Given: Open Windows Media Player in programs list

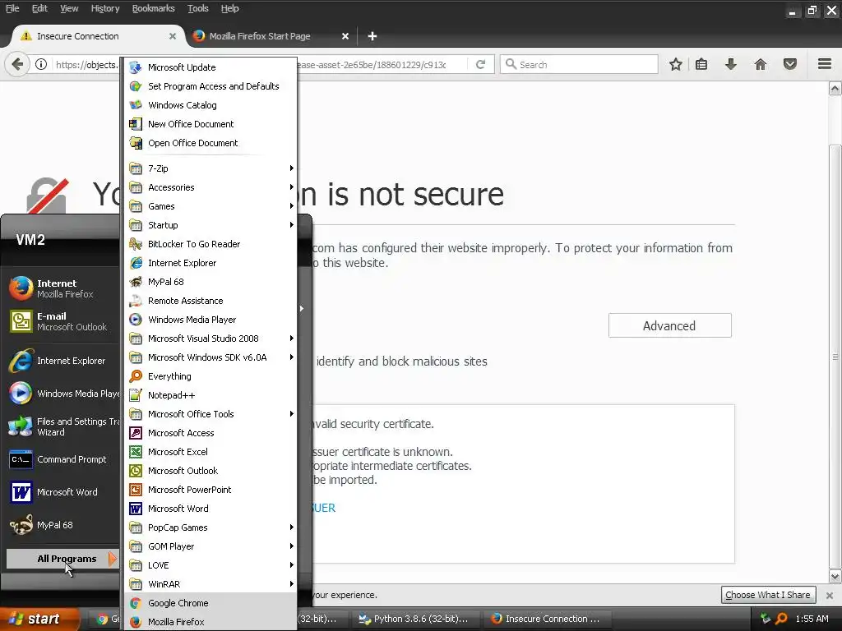Looking at the screenshot, I should [x=210, y=320].
